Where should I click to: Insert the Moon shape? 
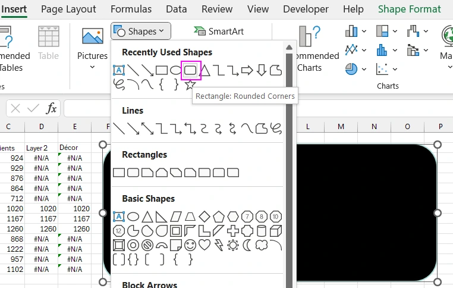pos(247,245)
